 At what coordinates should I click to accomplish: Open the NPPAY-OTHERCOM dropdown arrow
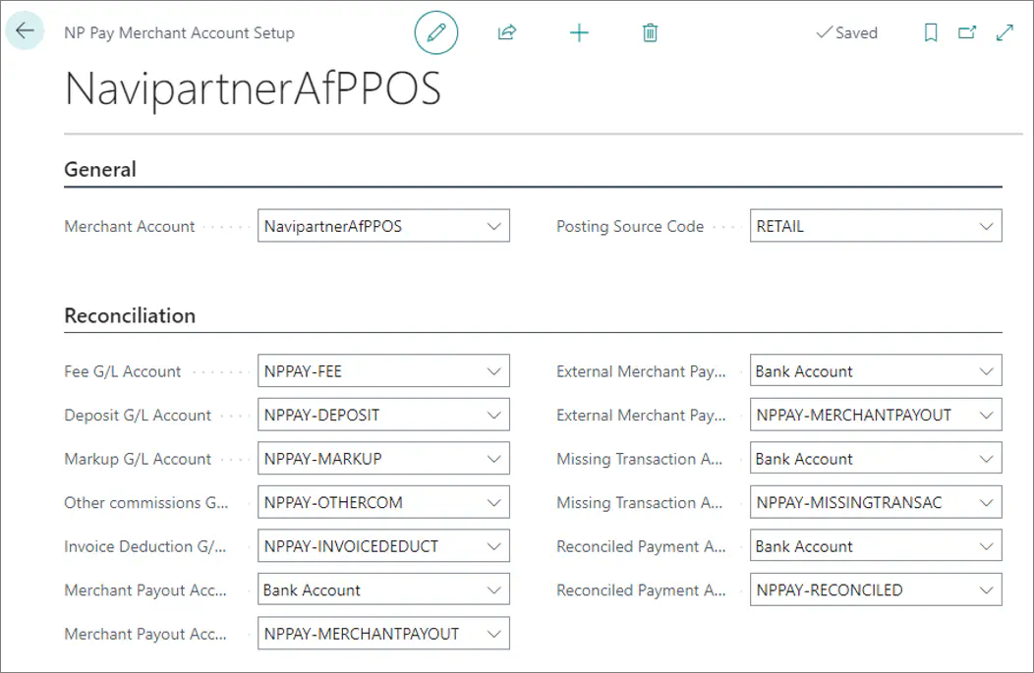[x=494, y=502]
